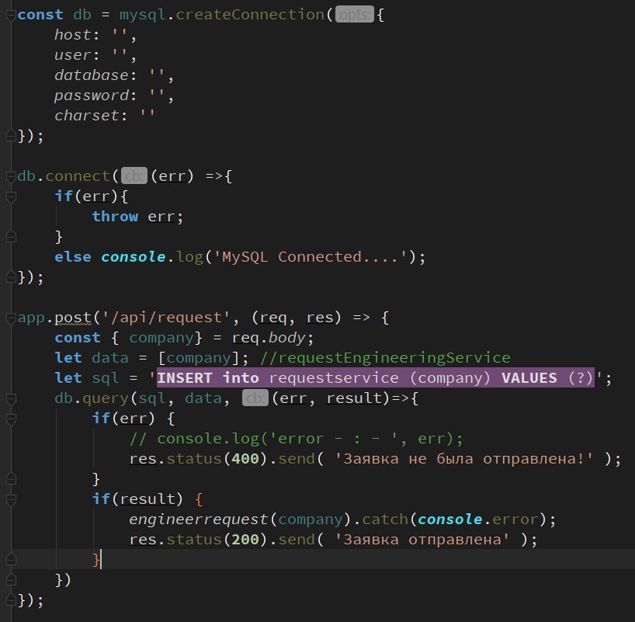The width and height of the screenshot is (635, 622).
Task: Click the 'Заявка отправлена' string
Action: coord(422,540)
